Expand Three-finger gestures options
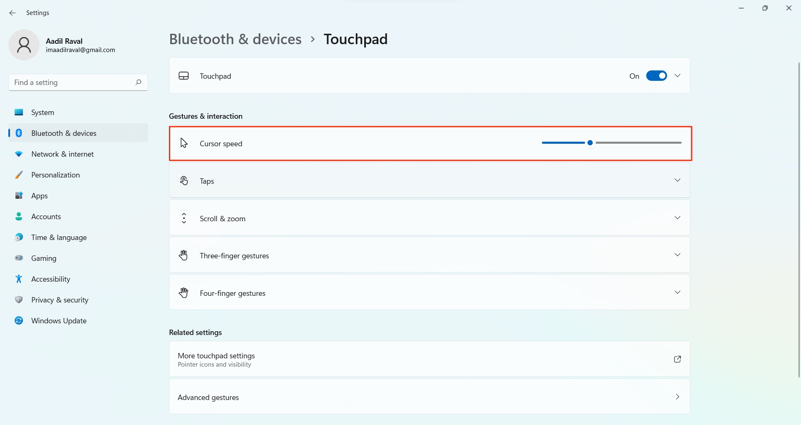The image size is (801, 425). (678, 255)
